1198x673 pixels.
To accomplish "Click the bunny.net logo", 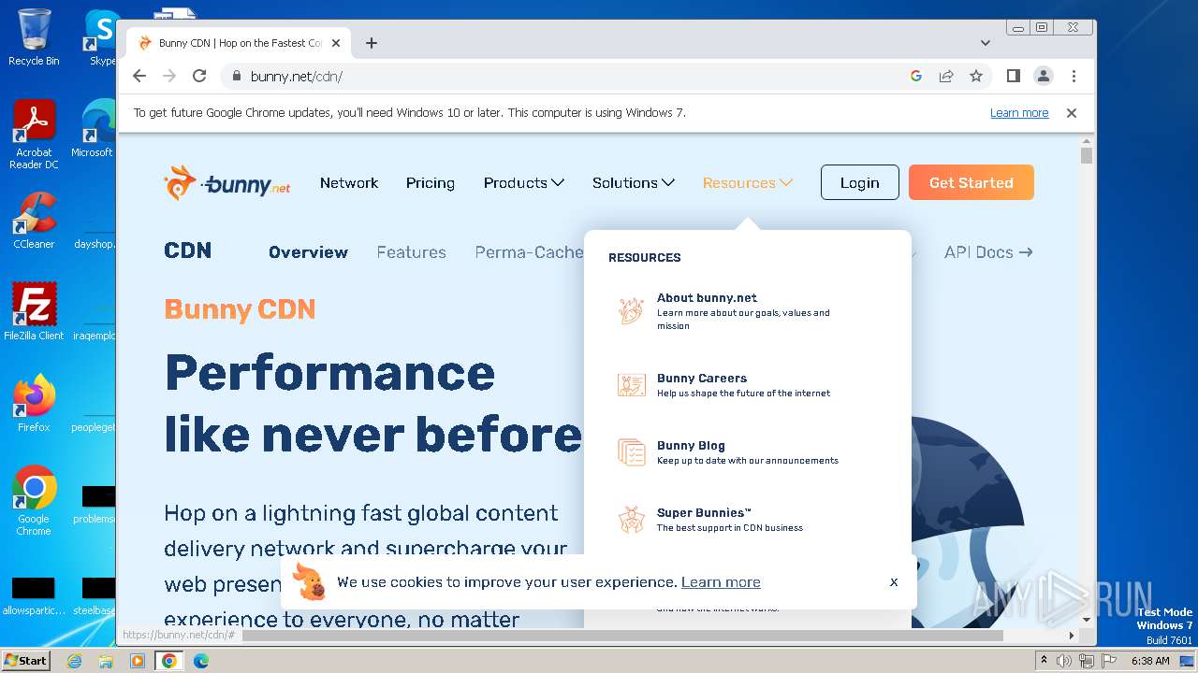I will pos(226,183).
